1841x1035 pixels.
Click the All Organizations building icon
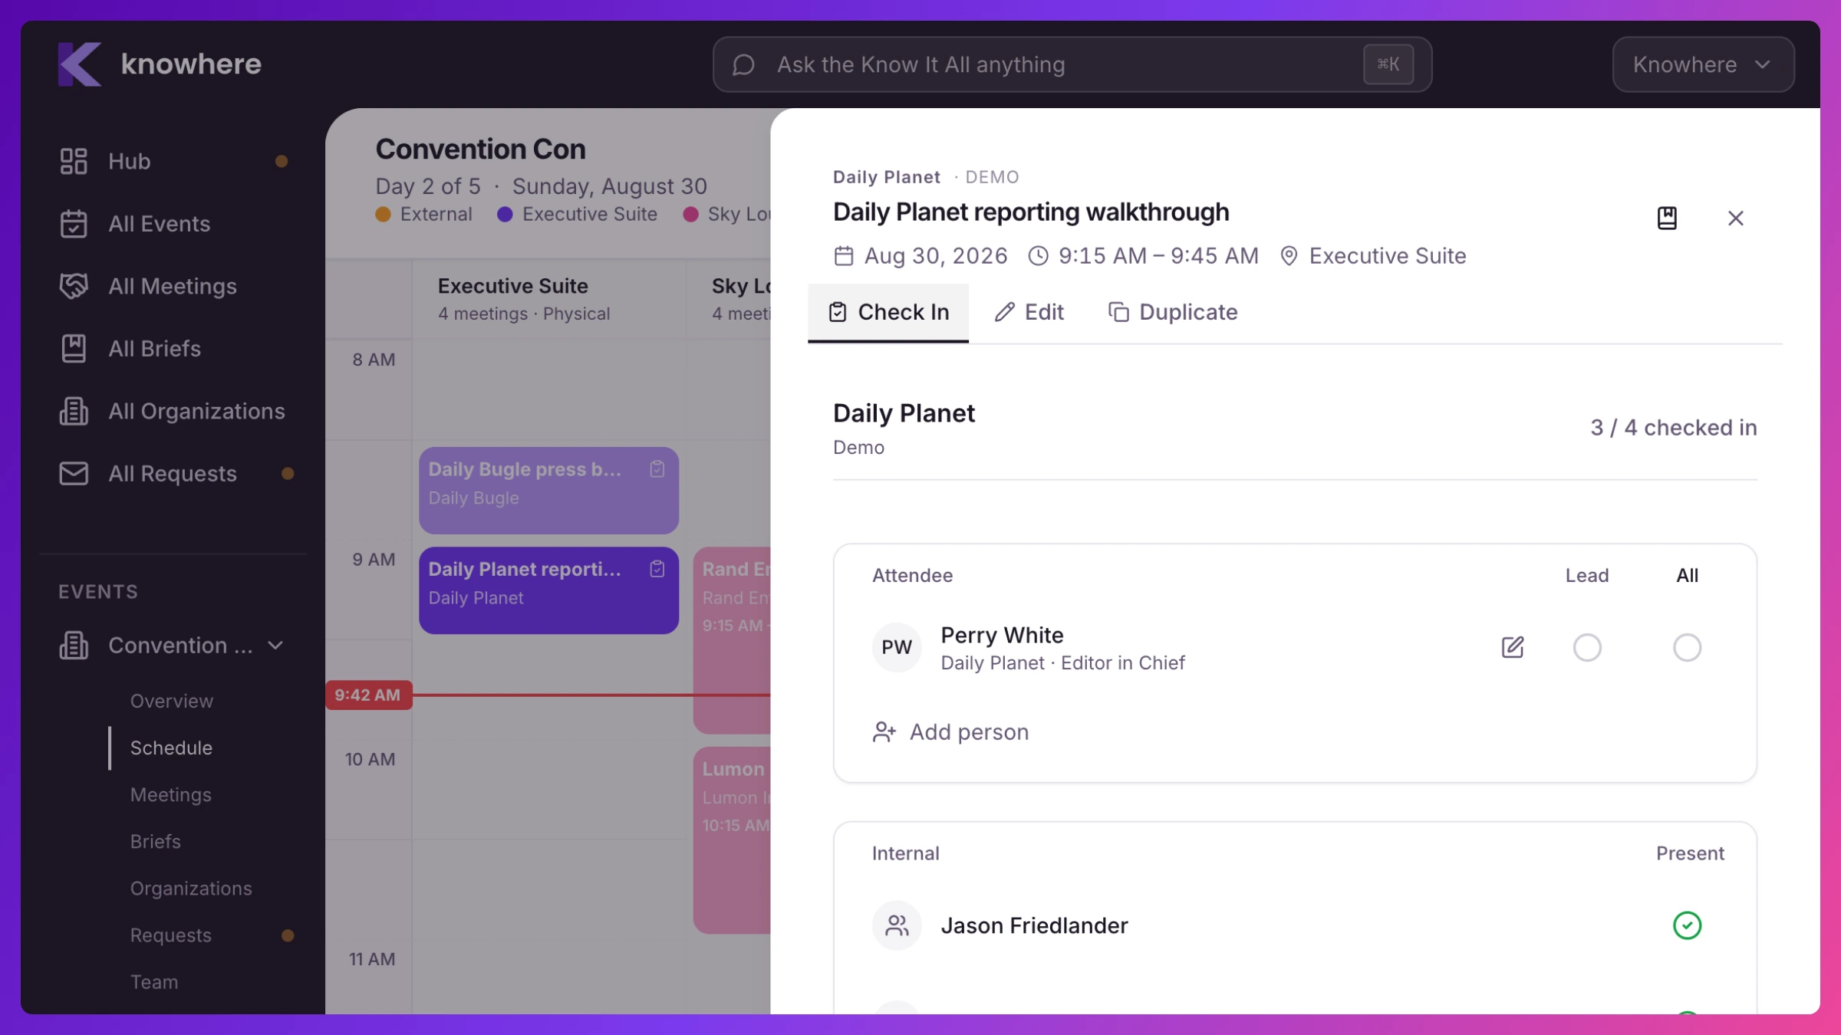(74, 411)
